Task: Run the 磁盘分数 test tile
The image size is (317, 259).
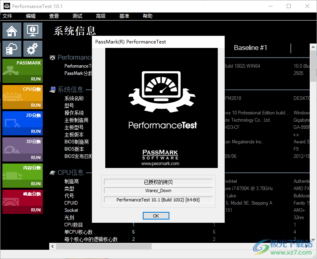Action: pyautogui.click(x=23, y=202)
